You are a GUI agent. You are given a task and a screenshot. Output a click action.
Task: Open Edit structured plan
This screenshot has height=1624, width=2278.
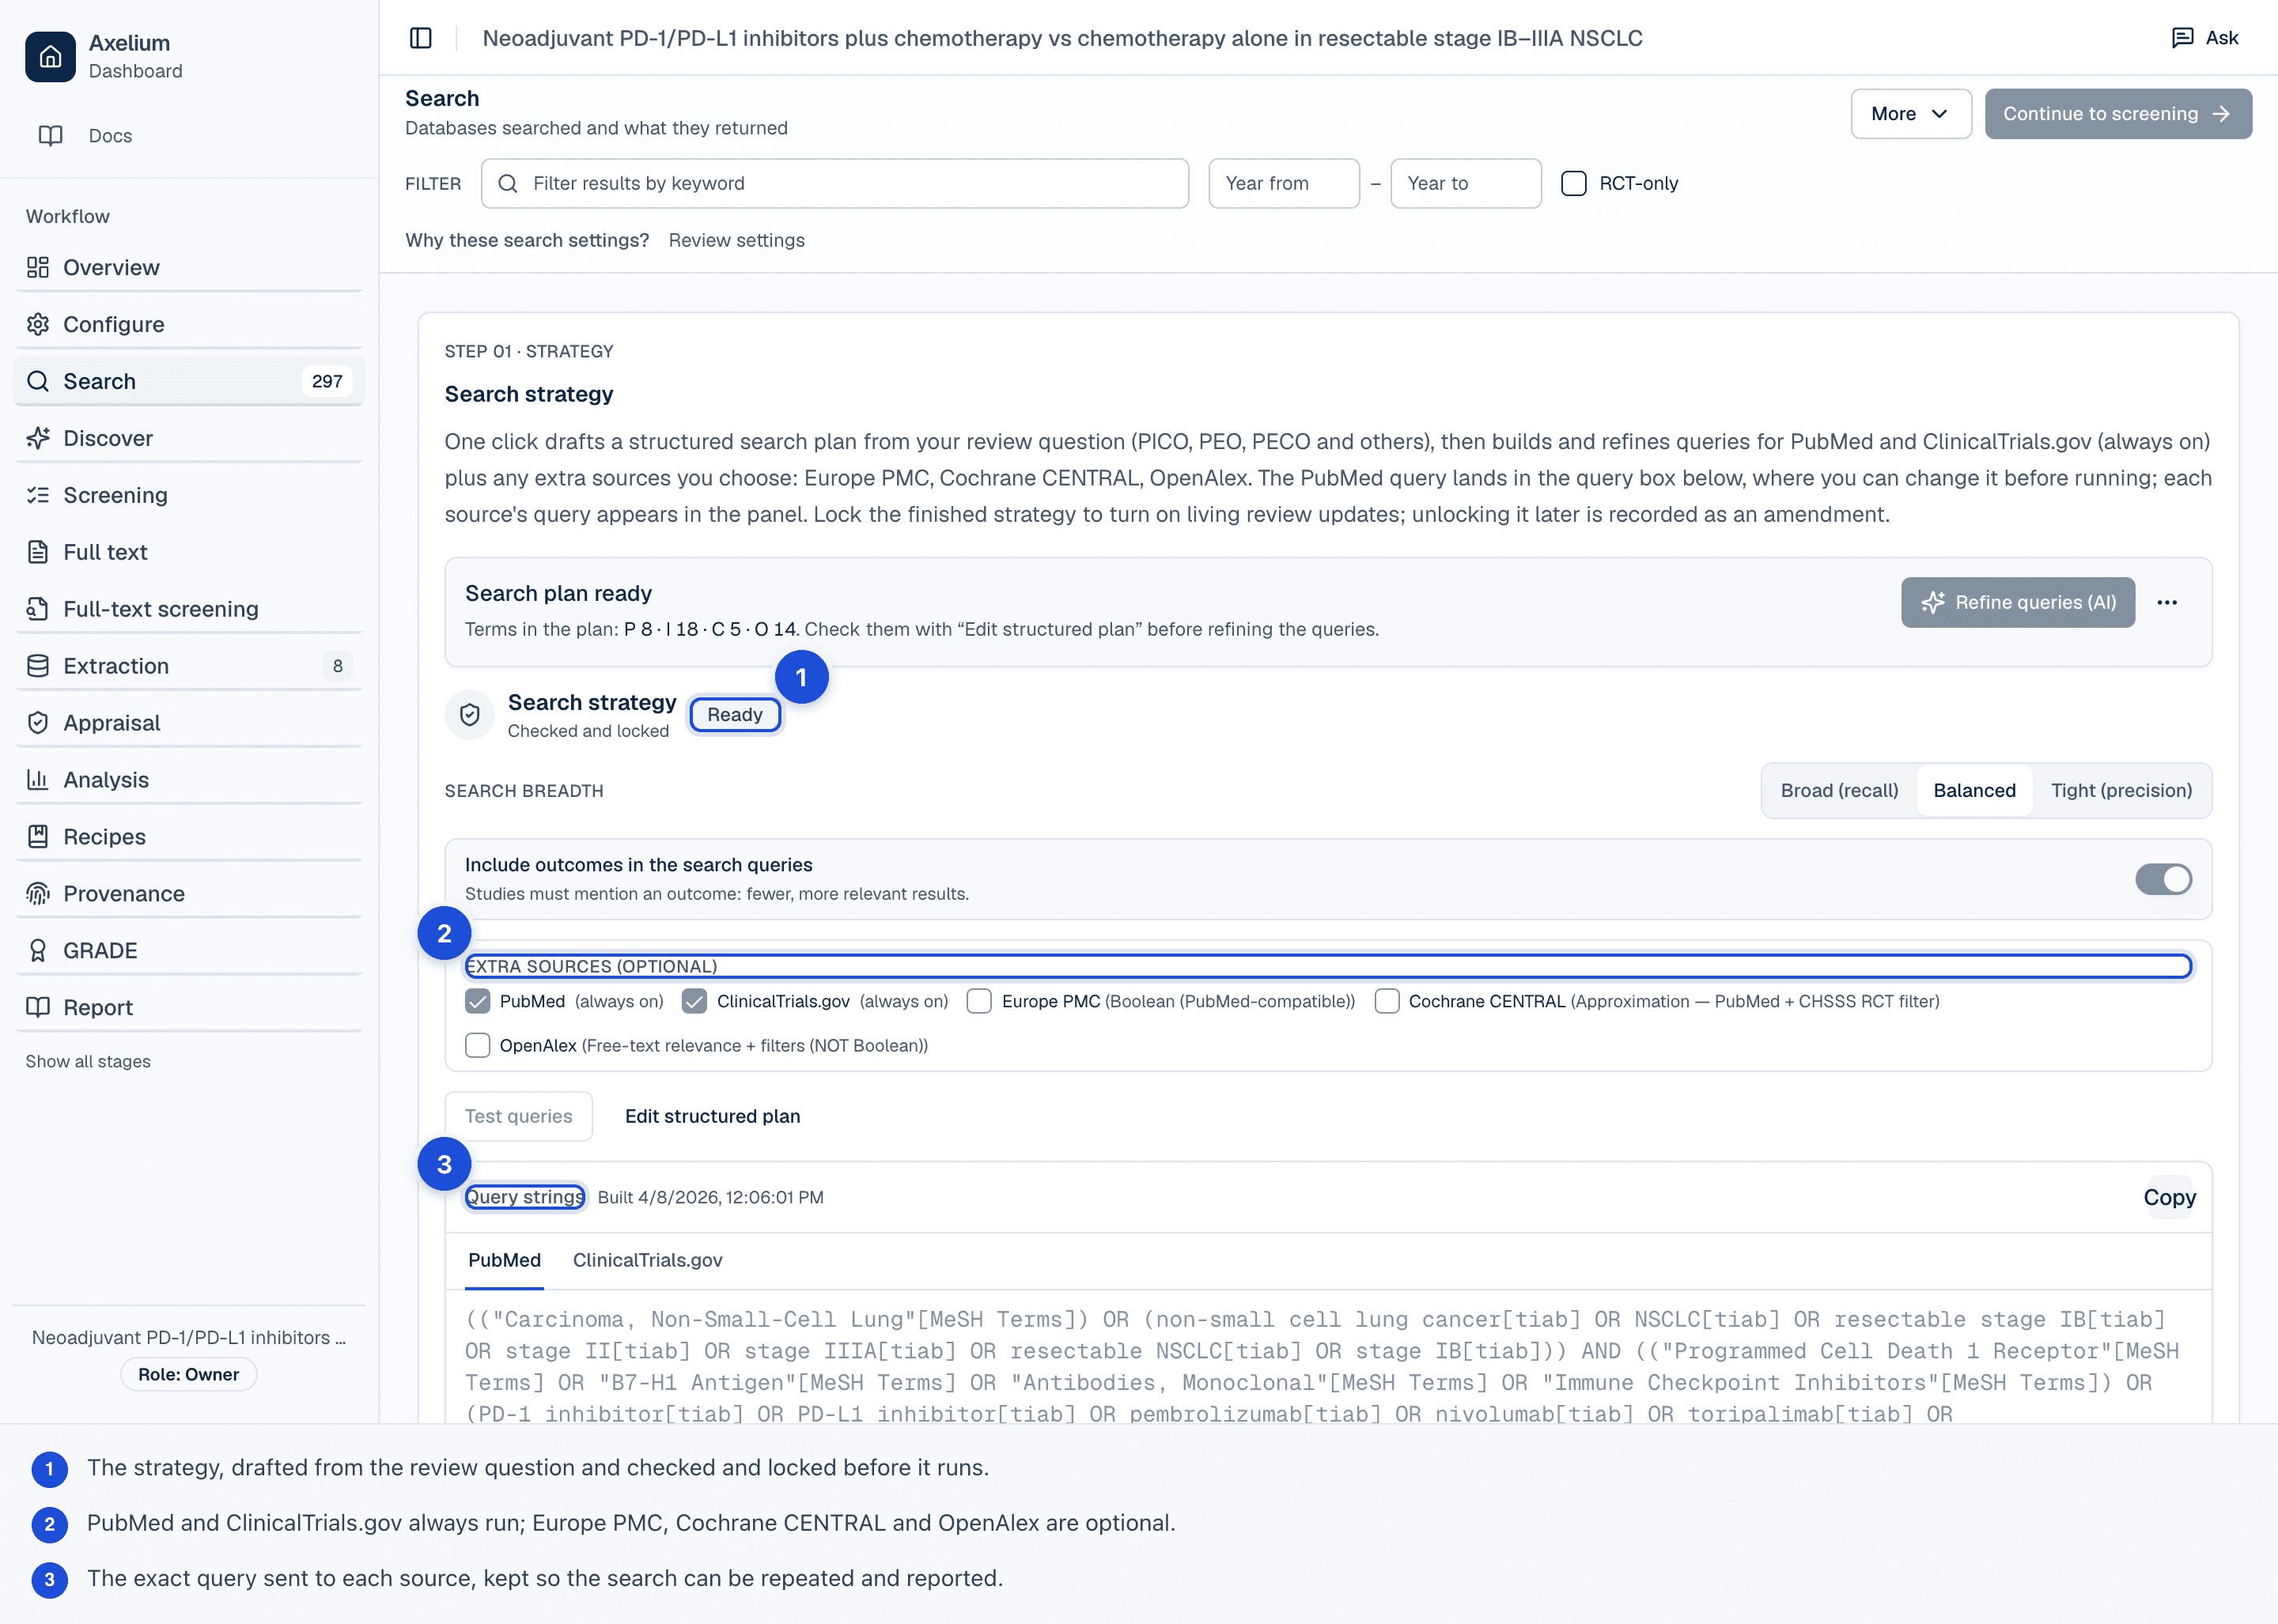(713, 1116)
